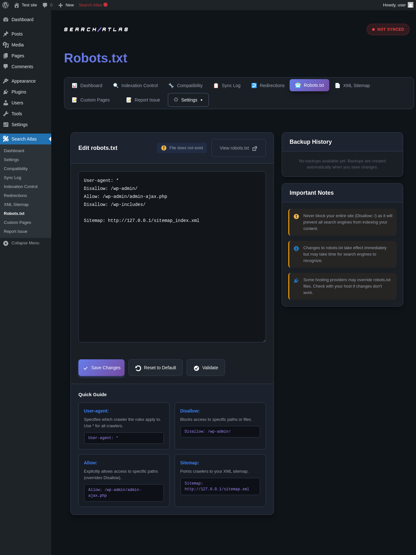Click the Sitemap URL example code
This screenshot has height=555, width=416.
[220, 486]
